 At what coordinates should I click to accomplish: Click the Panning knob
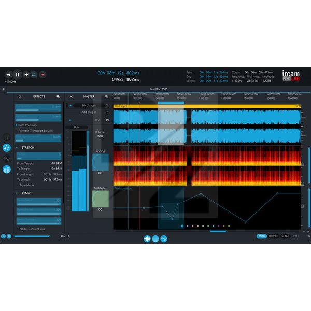pyautogui.click(x=100, y=162)
